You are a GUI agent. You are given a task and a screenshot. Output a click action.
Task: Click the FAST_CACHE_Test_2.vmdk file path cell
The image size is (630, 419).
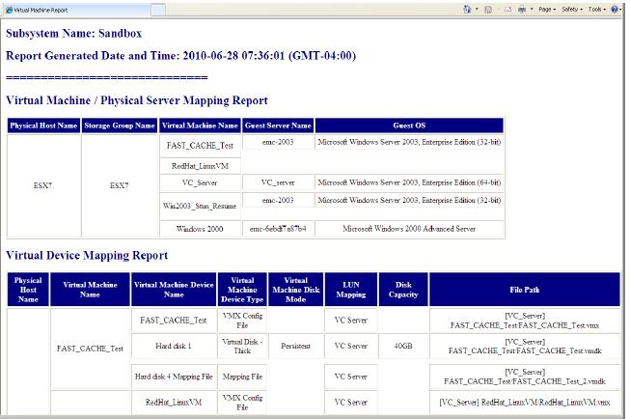(524, 377)
